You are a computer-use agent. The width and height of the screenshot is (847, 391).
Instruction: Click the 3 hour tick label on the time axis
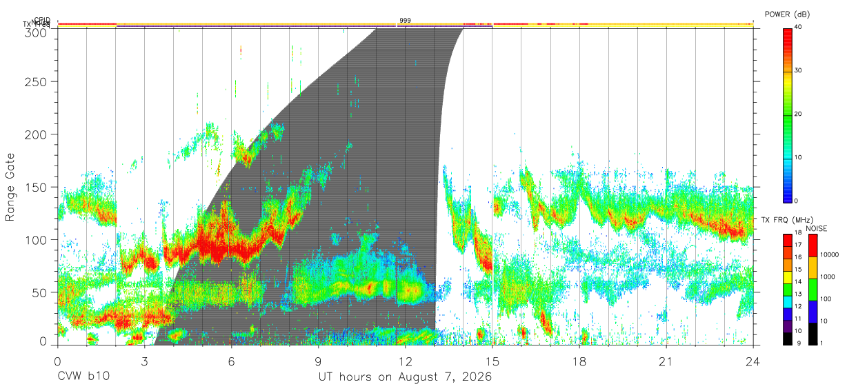click(x=145, y=361)
